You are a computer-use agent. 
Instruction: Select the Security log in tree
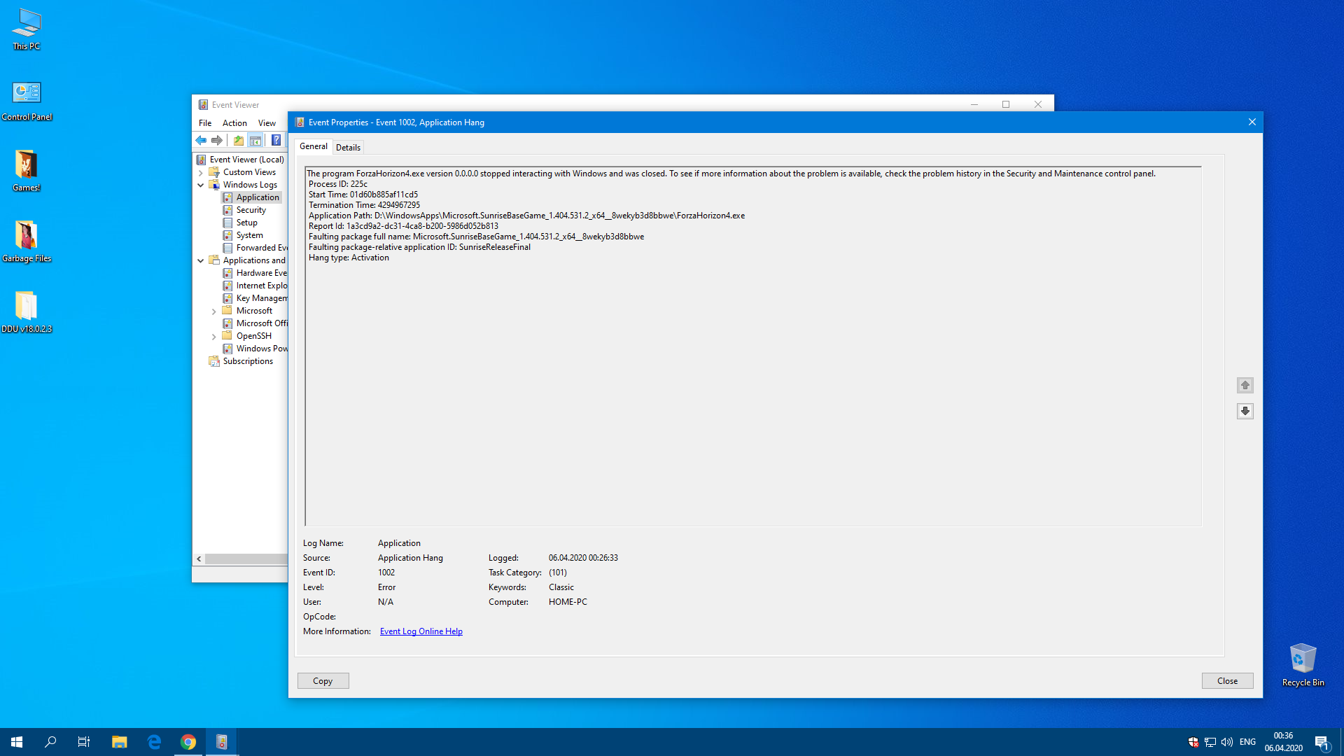point(251,210)
